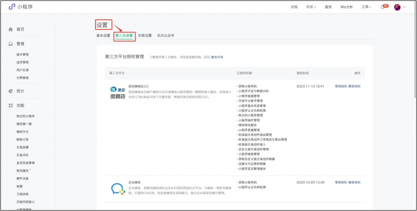Open the notification bell icon
The width and height of the screenshot is (417, 211).
[x=383, y=7]
